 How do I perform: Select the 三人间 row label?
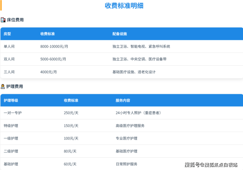pos(9,72)
